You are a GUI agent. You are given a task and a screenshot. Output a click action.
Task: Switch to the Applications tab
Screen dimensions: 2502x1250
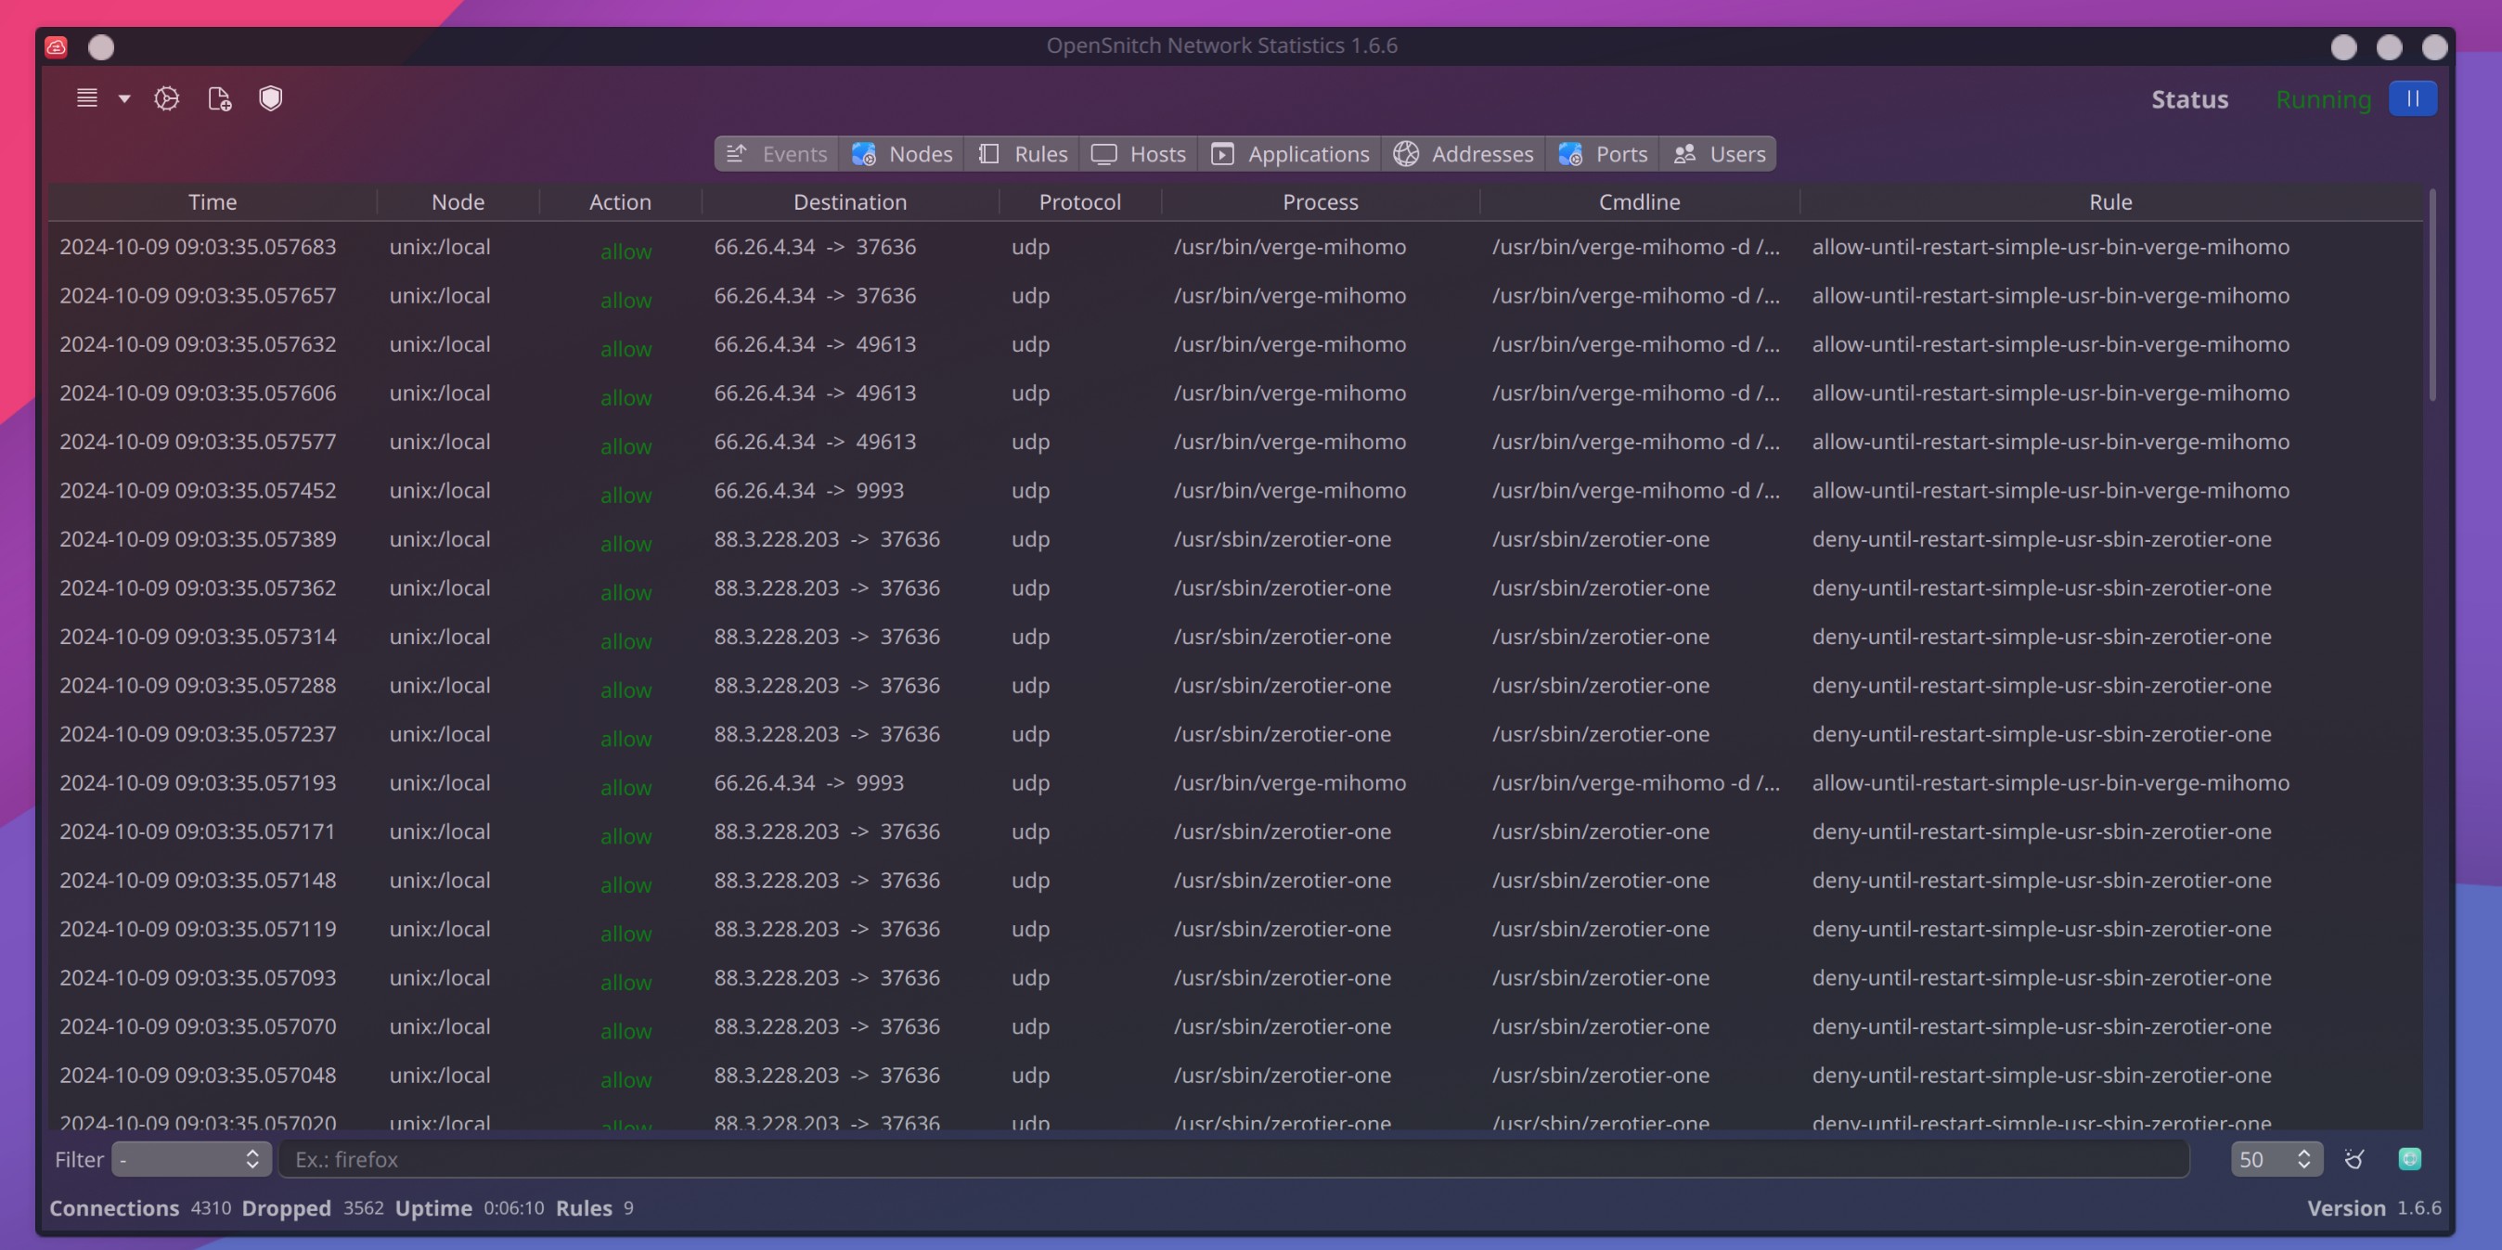tap(1290, 153)
